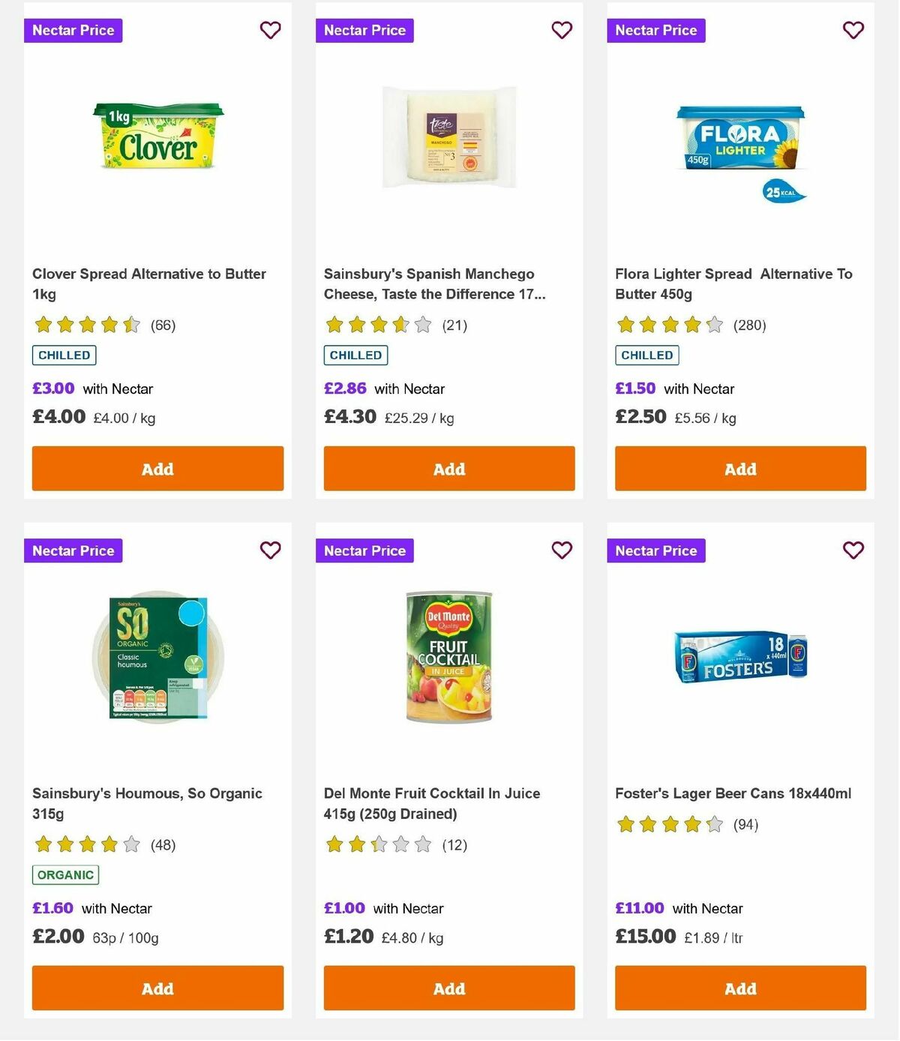Viewport: 900px width, 1041px height.
Task: Click the heart icon for Flora Lighter Spread
Action: (x=853, y=30)
